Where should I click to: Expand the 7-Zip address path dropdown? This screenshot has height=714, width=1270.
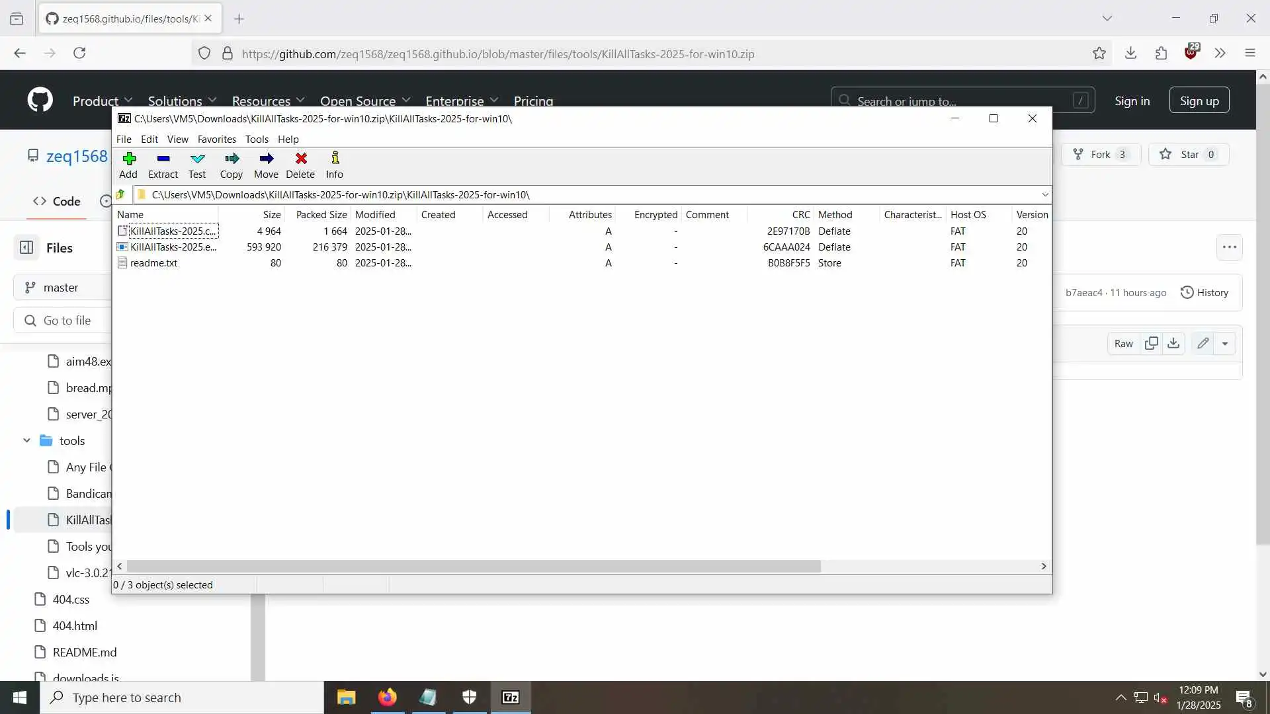[x=1044, y=194]
